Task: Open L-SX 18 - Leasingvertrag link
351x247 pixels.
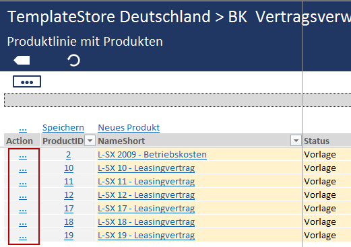Action: pyautogui.click(x=146, y=222)
